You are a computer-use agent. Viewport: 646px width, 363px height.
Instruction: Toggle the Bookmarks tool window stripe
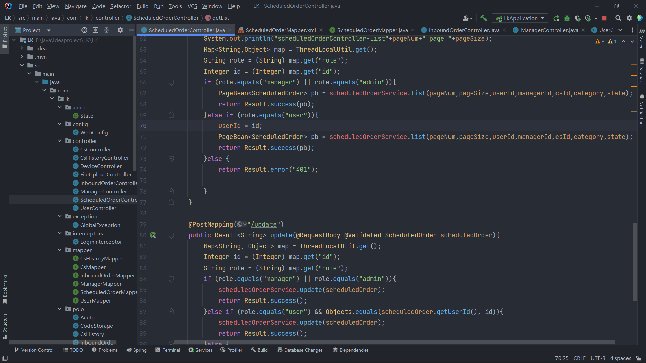coord(5,288)
